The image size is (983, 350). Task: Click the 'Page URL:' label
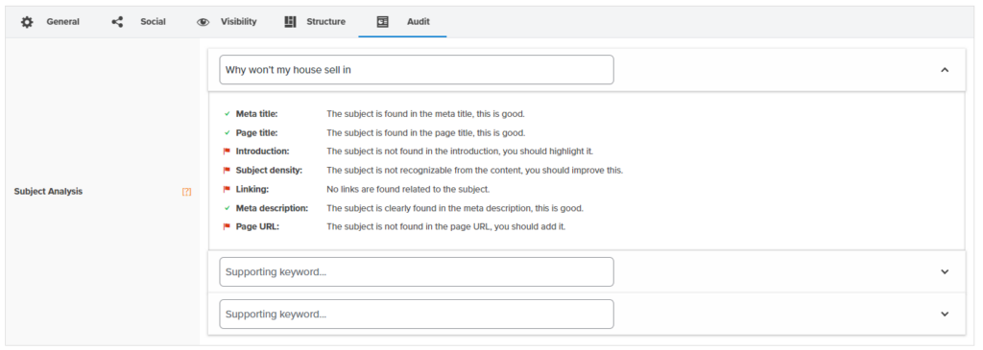click(257, 226)
